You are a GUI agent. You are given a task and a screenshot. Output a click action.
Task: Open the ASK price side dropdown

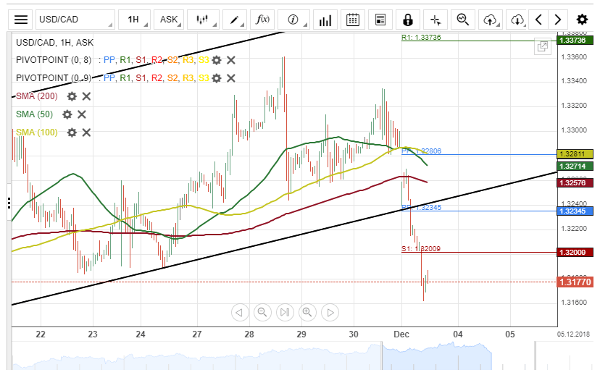tap(172, 20)
